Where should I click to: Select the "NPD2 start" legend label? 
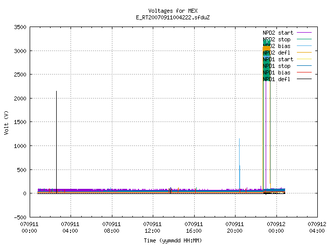(x=278, y=33)
